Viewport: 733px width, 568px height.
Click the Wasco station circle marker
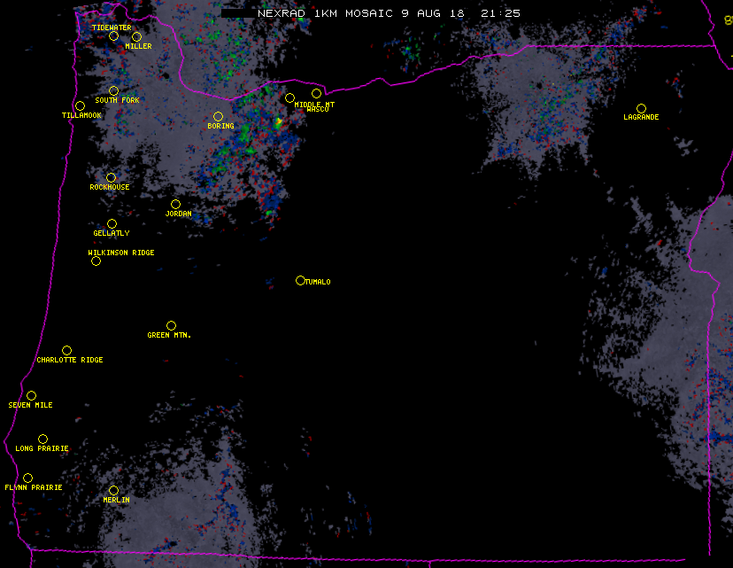click(316, 94)
